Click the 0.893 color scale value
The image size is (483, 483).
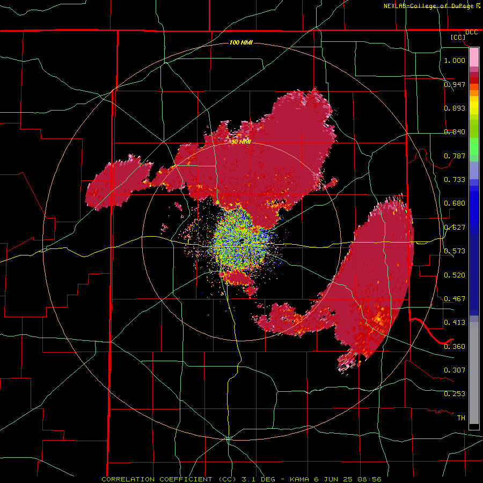click(x=455, y=108)
